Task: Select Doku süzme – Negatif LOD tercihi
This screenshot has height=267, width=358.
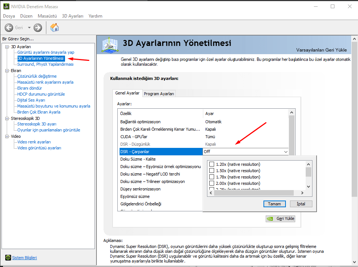Action: (160, 174)
